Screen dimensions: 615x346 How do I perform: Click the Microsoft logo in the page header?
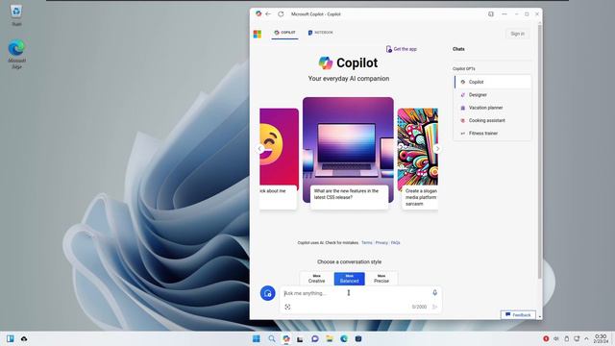tap(258, 35)
